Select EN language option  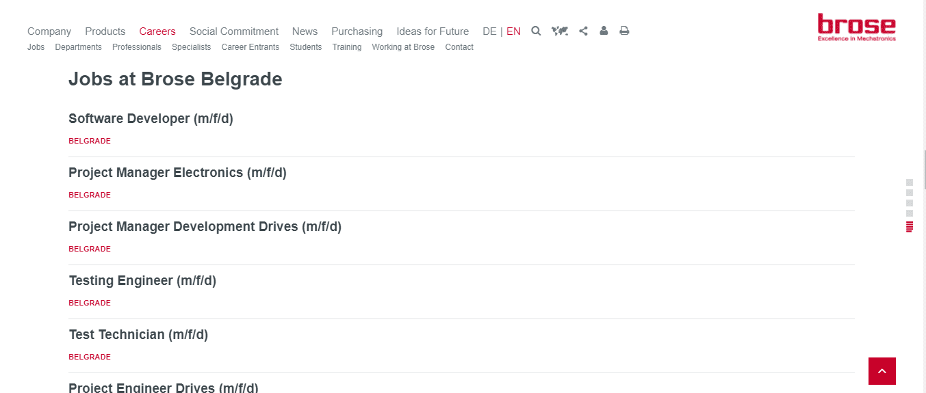(513, 31)
